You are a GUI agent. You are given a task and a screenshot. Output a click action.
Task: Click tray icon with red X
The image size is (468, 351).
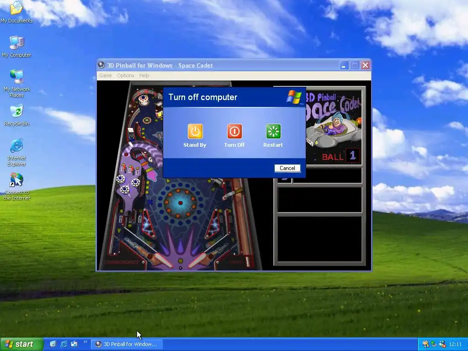(442, 344)
